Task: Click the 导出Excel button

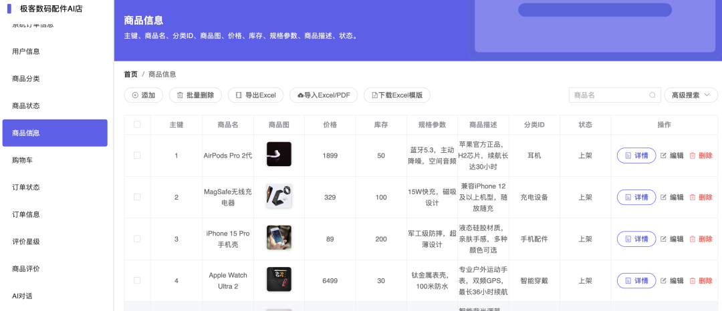Action: [x=255, y=95]
